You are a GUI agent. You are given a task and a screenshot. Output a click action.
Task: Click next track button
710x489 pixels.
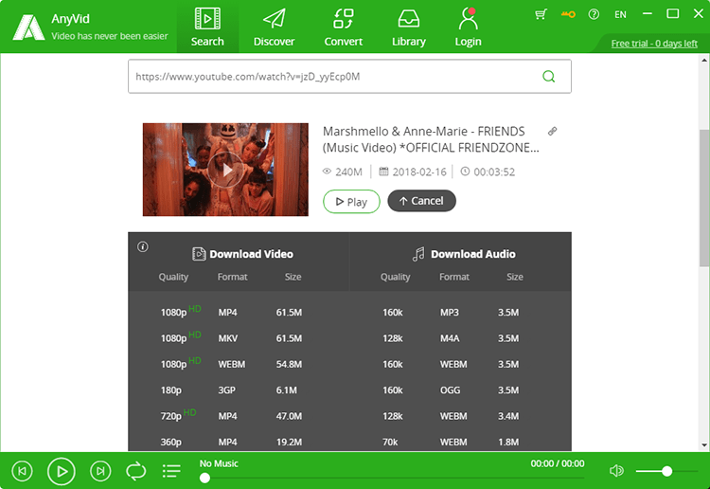pos(100,471)
